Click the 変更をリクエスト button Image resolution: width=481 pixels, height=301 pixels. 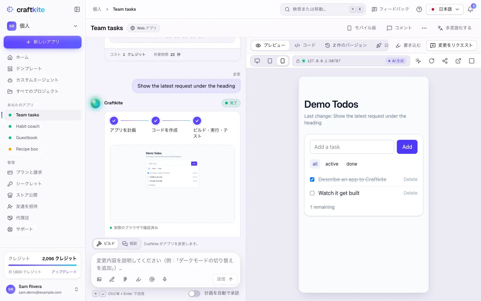(452, 45)
